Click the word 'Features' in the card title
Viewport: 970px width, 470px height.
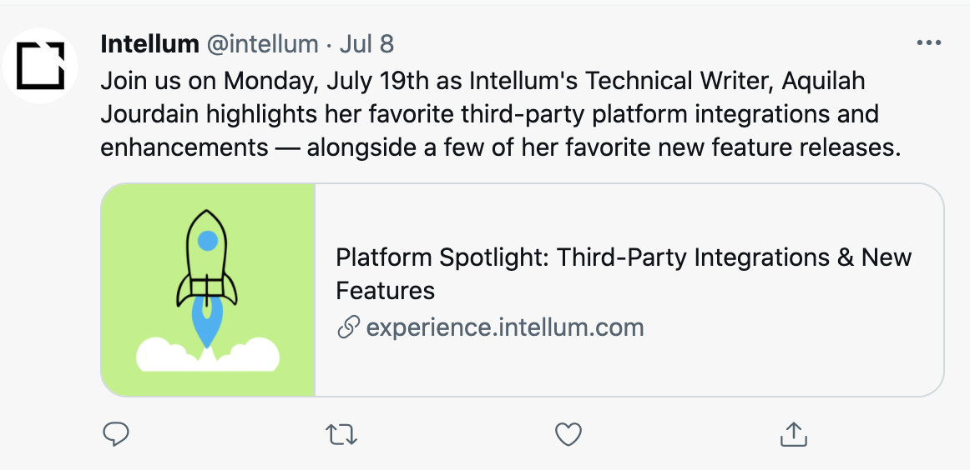(x=386, y=291)
